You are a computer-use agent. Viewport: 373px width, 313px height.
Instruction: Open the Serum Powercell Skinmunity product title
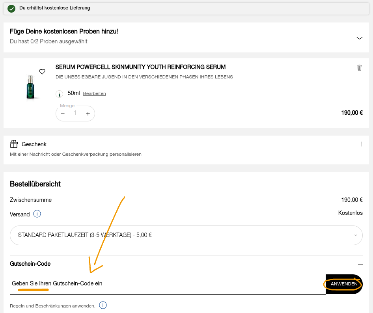140,67
